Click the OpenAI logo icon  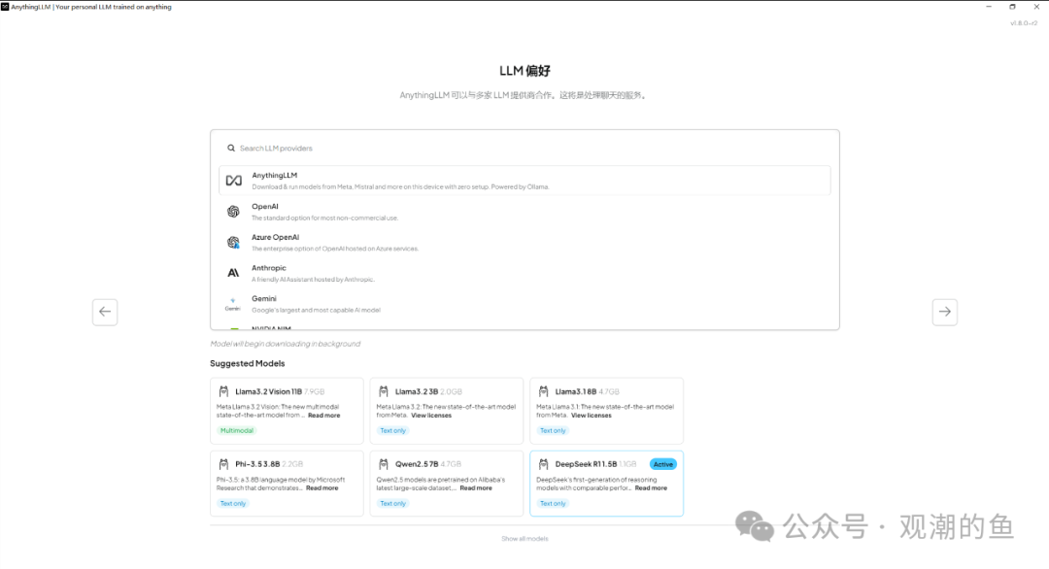click(x=233, y=212)
